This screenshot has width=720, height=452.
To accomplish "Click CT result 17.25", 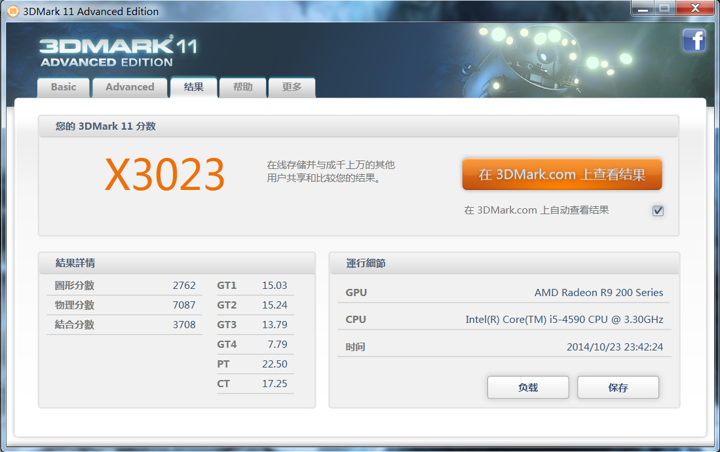I will click(275, 384).
